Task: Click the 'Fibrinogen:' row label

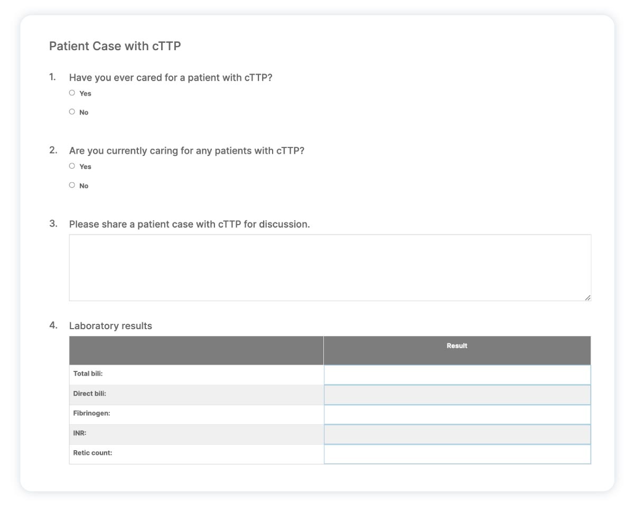Action: click(x=91, y=414)
